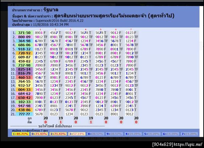Select the result 102-33
The image size is (204, 148).
pos(24,102)
